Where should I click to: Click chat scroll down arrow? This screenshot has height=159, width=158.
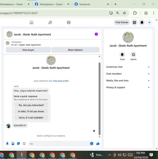100,137
